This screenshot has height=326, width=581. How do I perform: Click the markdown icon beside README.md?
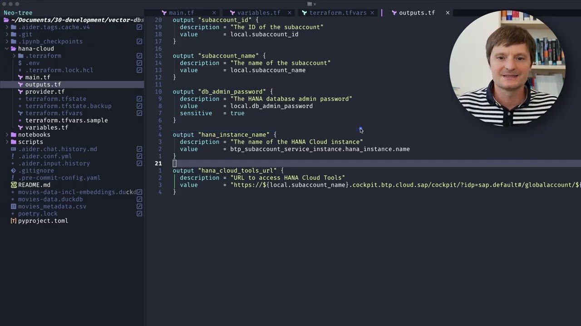[14, 185]
